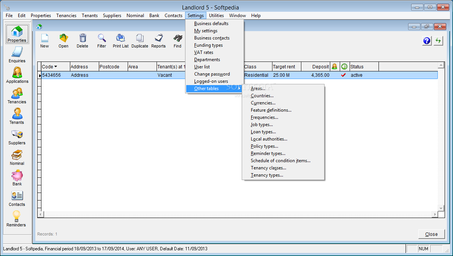The width and height of the screenshot is (453, 256).
Task: Click the green circle column header icon
Action: click(344, 67)
